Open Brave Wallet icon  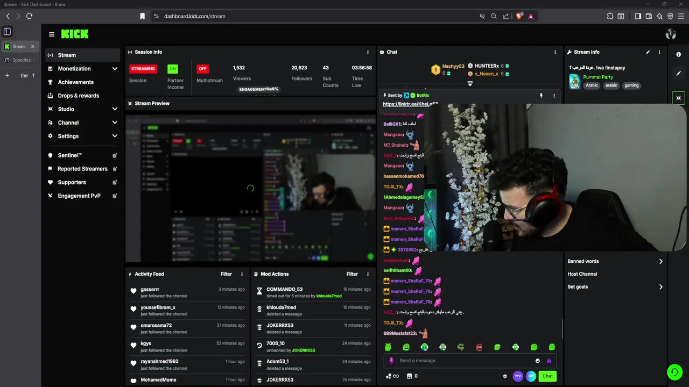(649, 16)
